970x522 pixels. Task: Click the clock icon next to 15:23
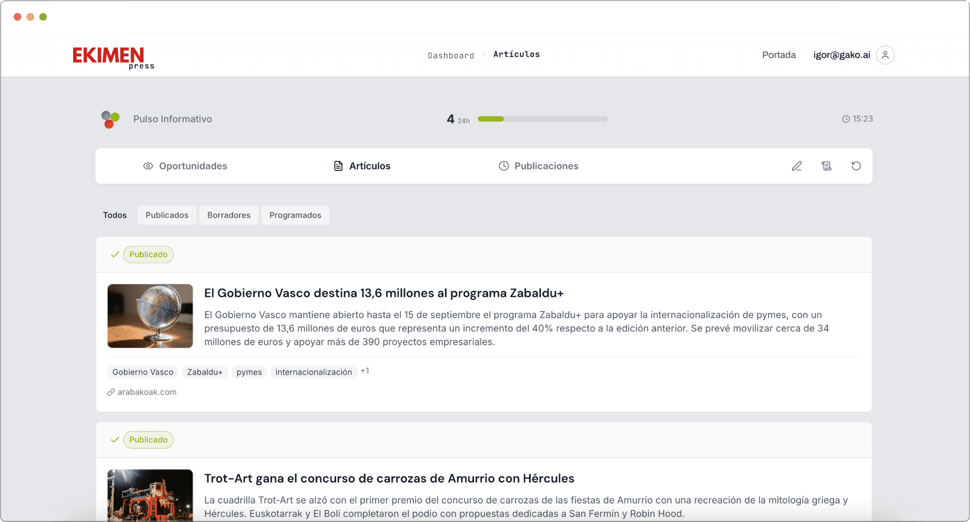pyautogui.click(x=846, y=119)
